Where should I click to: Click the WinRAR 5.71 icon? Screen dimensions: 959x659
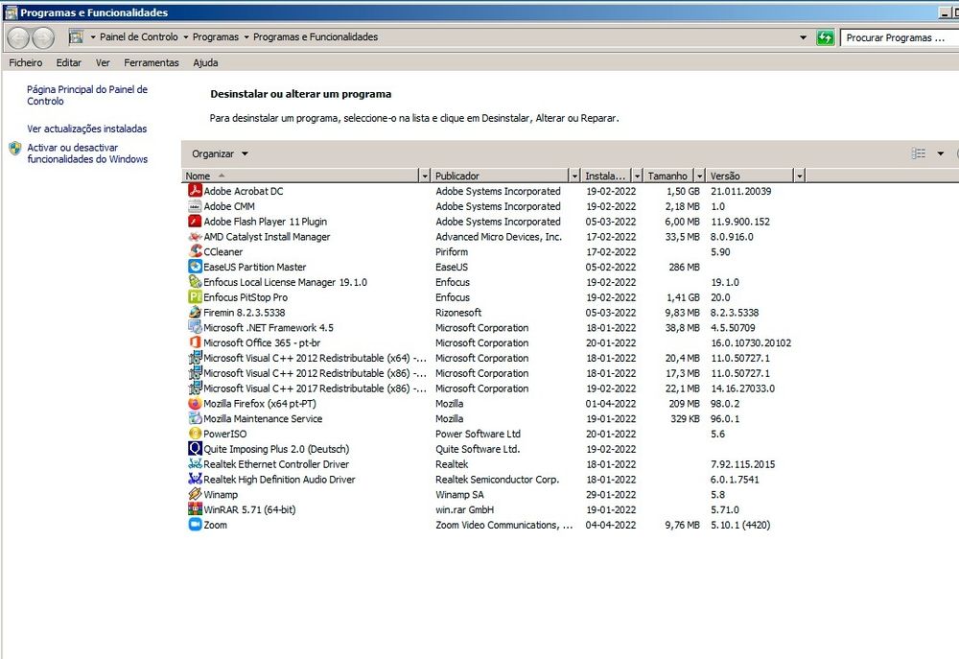point(195,509)
